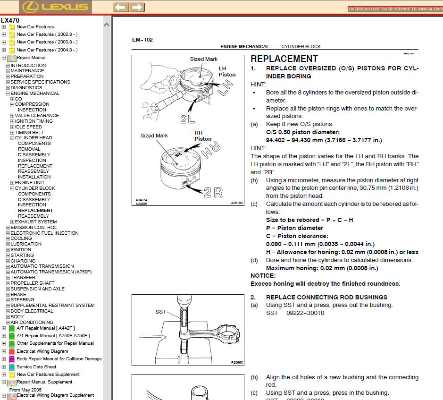443x400 pixels.
Task: Open DISASSEMBLY under CYLINDER BLOCK
Action: pos(34,200)
